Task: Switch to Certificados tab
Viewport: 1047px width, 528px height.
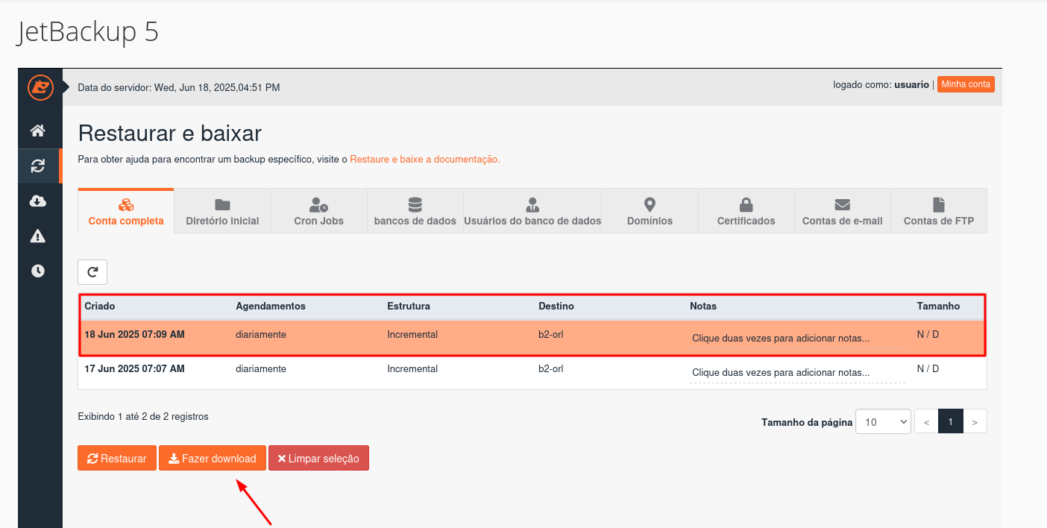Action: pos(746,212)
